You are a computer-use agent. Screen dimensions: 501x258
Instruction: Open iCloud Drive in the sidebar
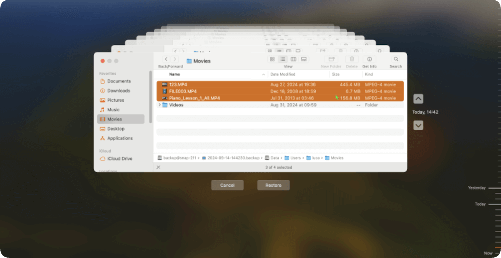pos(120,159)
